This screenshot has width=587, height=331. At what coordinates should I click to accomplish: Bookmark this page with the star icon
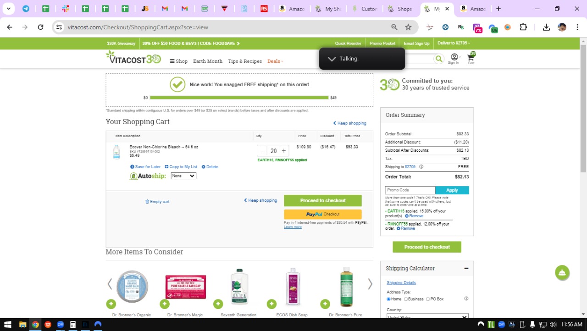coord(408,27)
